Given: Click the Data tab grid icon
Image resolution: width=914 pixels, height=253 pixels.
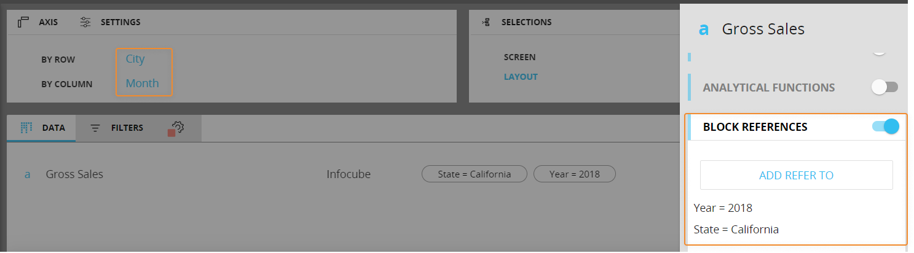Looking at the screenshot, I should [x=26, y=128].
